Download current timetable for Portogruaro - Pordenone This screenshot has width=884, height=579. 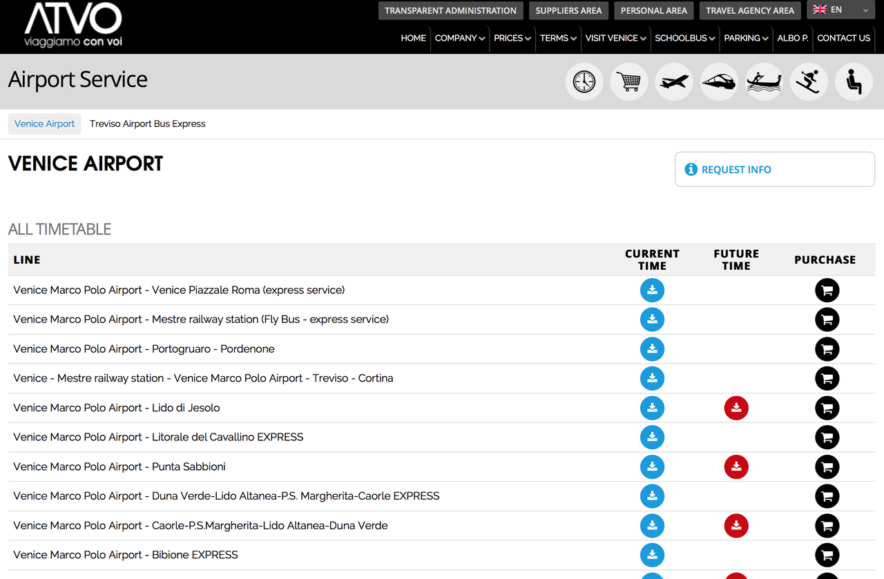click(x=652, y=349)
